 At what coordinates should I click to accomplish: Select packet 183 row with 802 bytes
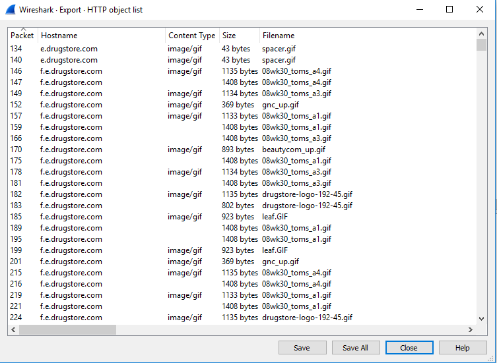click(x=242, y=206)
